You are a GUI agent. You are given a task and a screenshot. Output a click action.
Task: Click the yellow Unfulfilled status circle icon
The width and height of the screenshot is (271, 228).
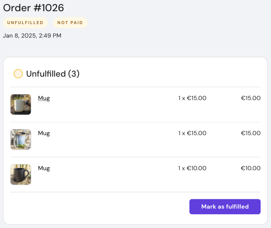pos(18,74)
